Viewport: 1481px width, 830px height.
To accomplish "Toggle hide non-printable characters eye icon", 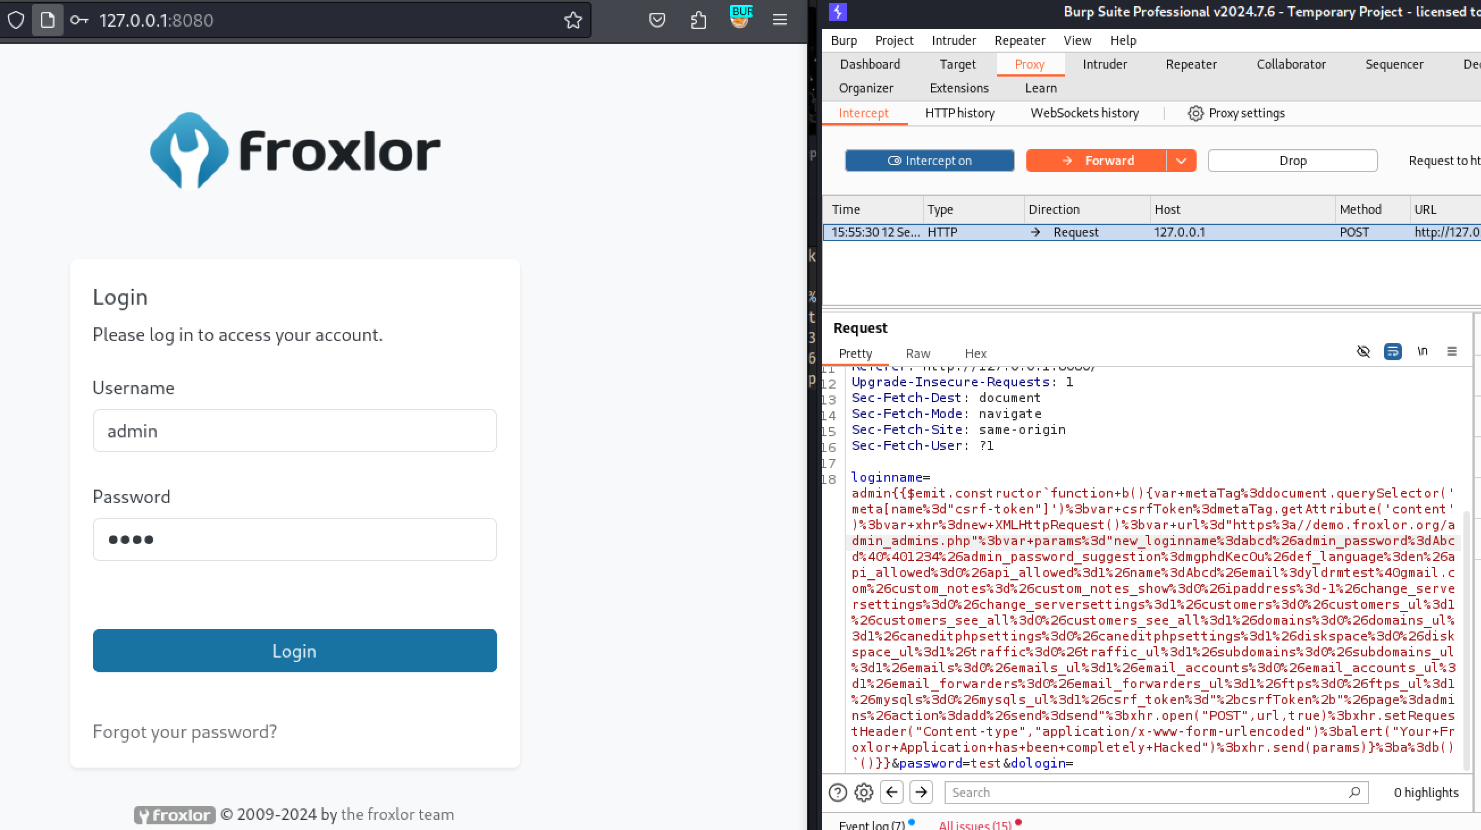I will pos(1363,352).
